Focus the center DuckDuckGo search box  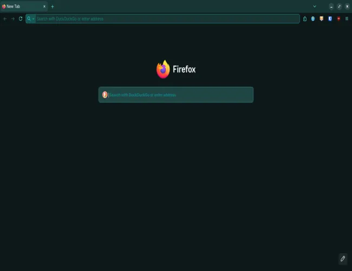[176, 95]
